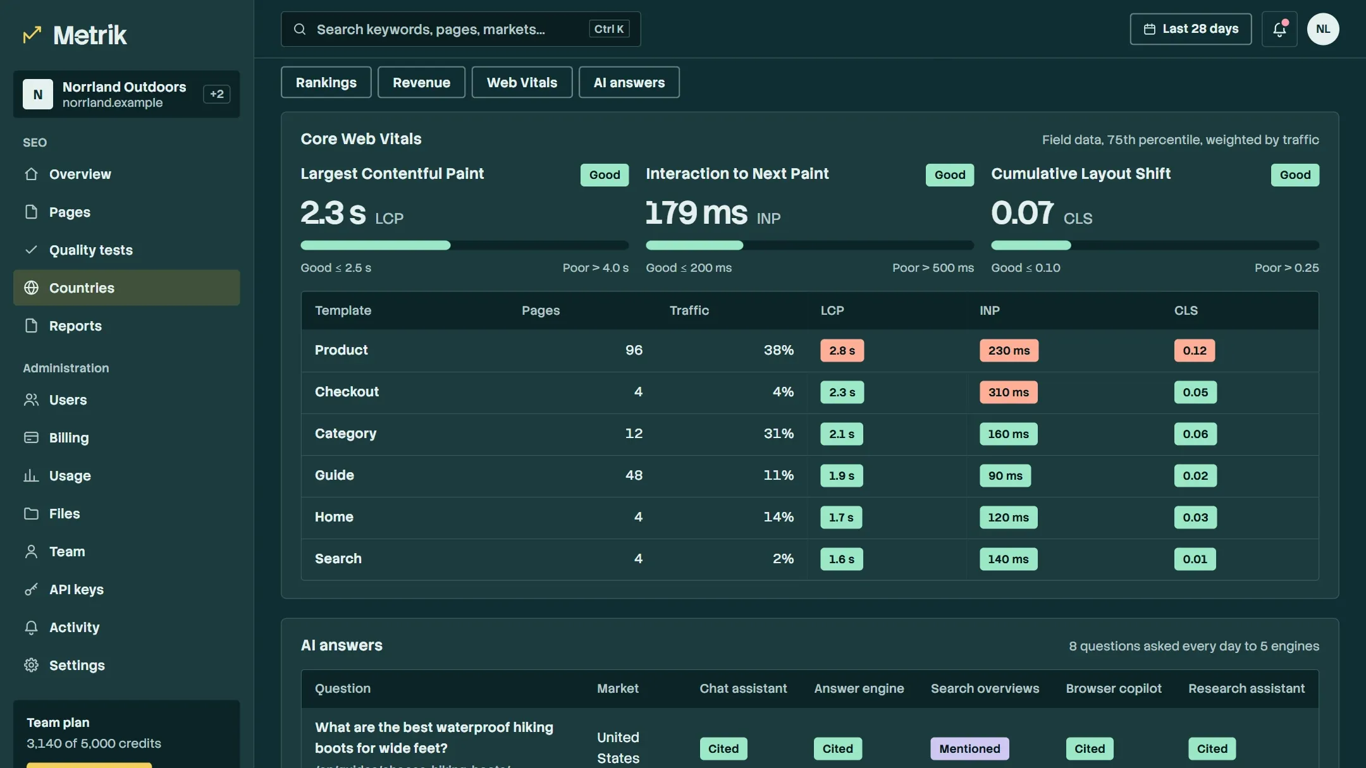Click the +2 additional sites badge

point(217,94)
